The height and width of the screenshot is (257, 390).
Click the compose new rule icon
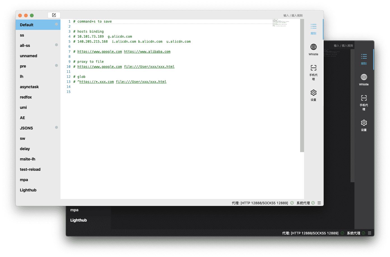coord(53,15)
